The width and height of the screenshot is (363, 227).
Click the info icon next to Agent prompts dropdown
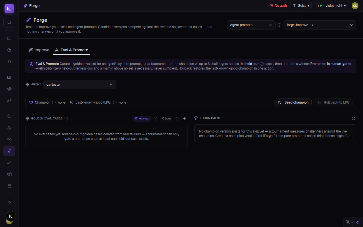click(x=279, y=25)
